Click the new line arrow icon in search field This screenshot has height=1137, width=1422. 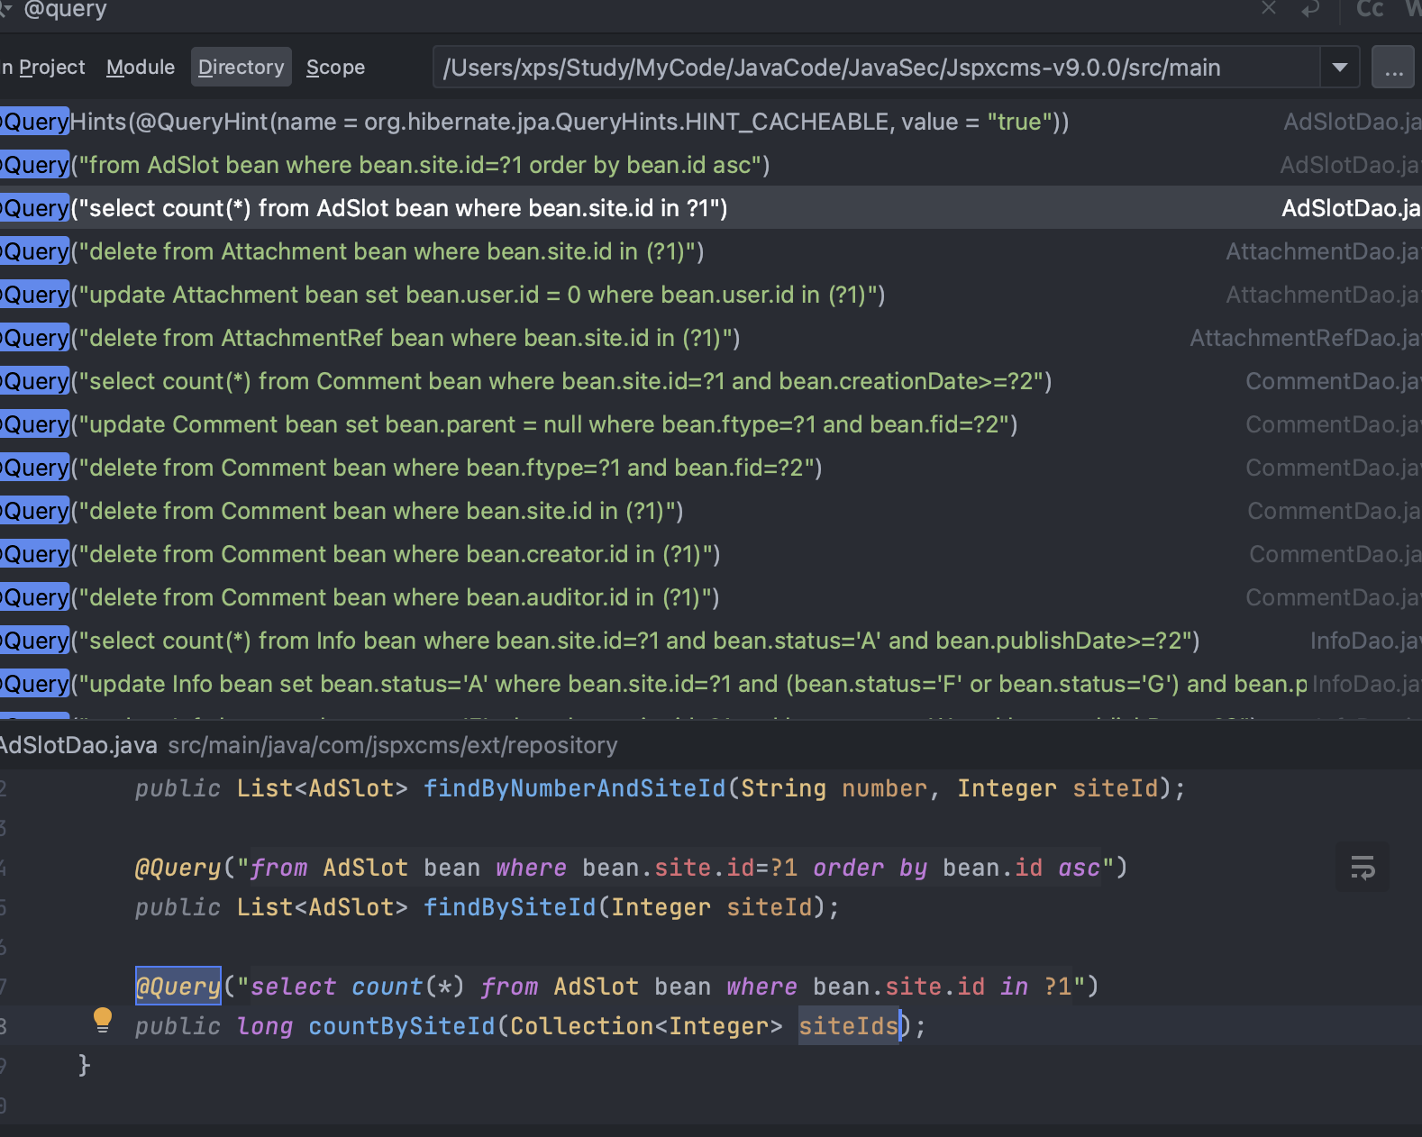[x=1310, y=9]
